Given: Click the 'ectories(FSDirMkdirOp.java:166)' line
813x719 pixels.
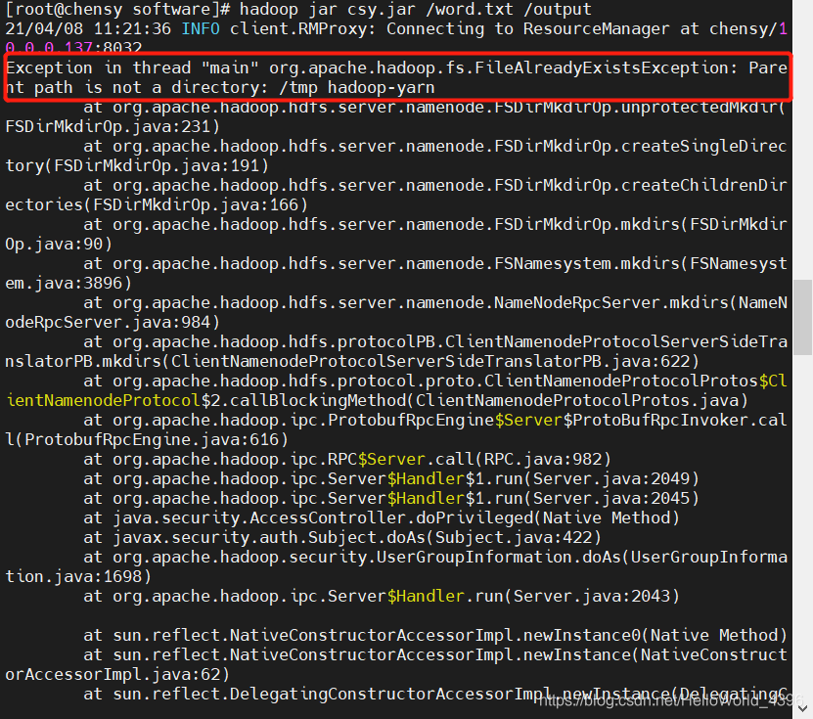Looking at the screenshot, I should [x=157, y=205].
